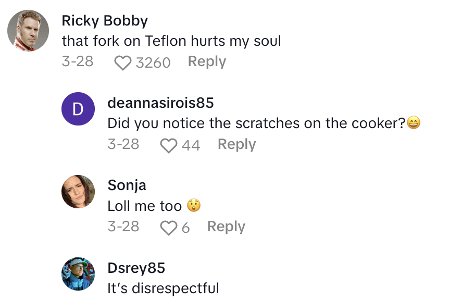The image size is (449, 301).
Task: Reply to deannasirois85's comment
Action: click(x=236, y=144)
